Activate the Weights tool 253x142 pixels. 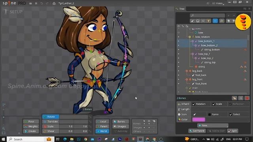tap(31, 126)
